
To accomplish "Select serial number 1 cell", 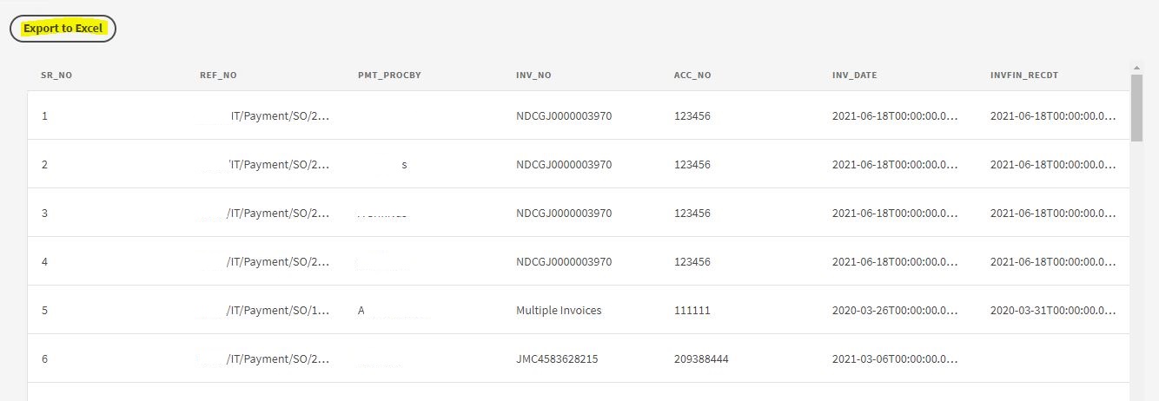I will (x=44, y=115).
